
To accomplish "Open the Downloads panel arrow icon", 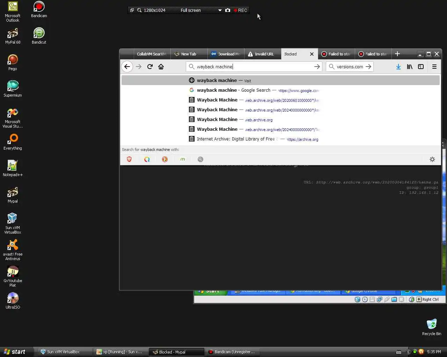I will coord(398,67).
